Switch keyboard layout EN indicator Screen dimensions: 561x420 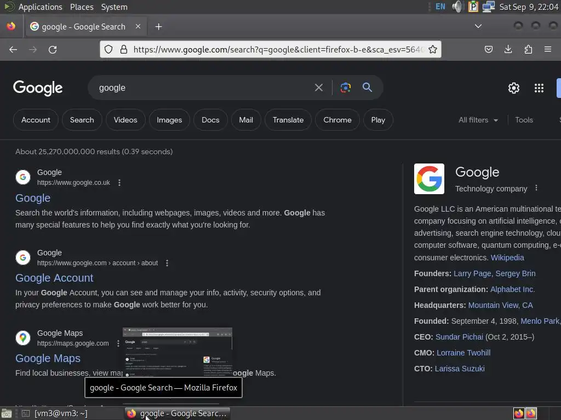(440, 7)
